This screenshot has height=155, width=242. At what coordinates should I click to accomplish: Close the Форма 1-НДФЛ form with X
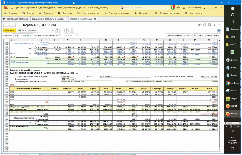coord(220,25)
